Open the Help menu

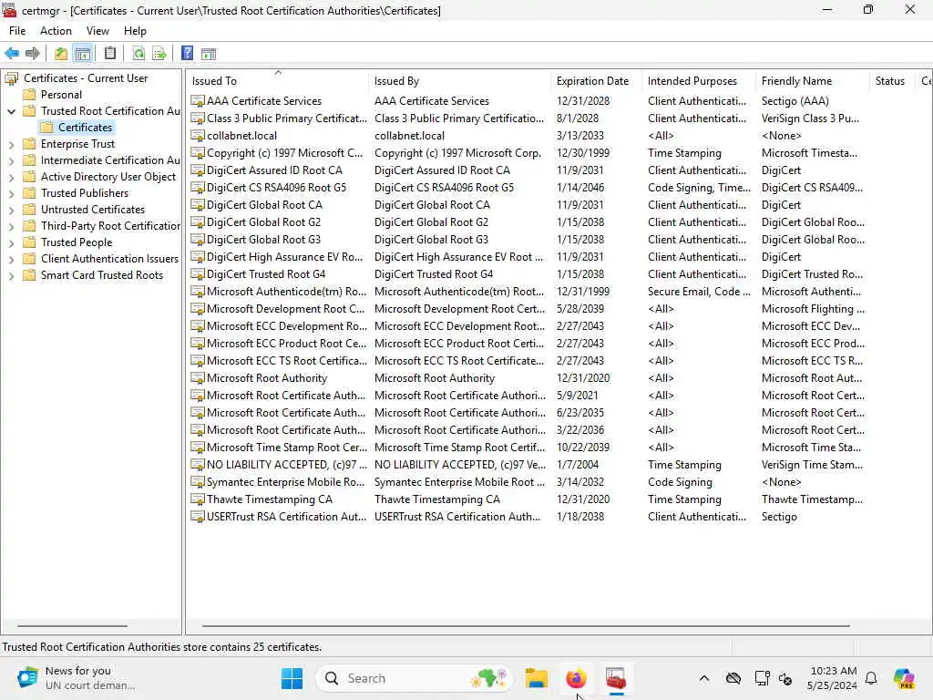click(135, 31)
